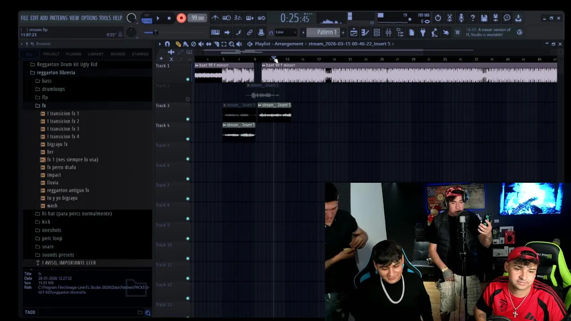Open the Mixer view icon
The height and width of the screenshot is (321, 571).
click(389, 32)
